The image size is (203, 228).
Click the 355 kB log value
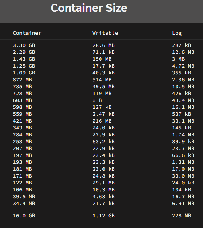182,73
